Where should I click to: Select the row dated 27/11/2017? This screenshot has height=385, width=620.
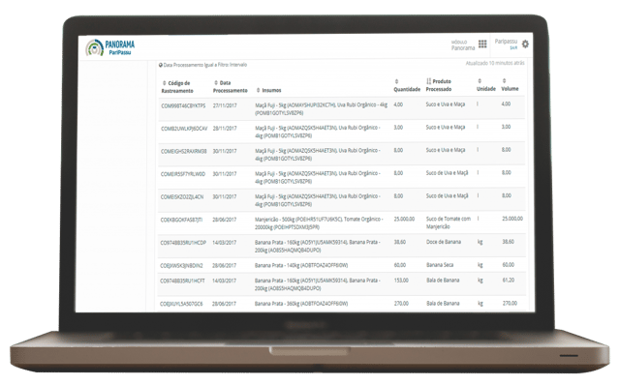342,108
